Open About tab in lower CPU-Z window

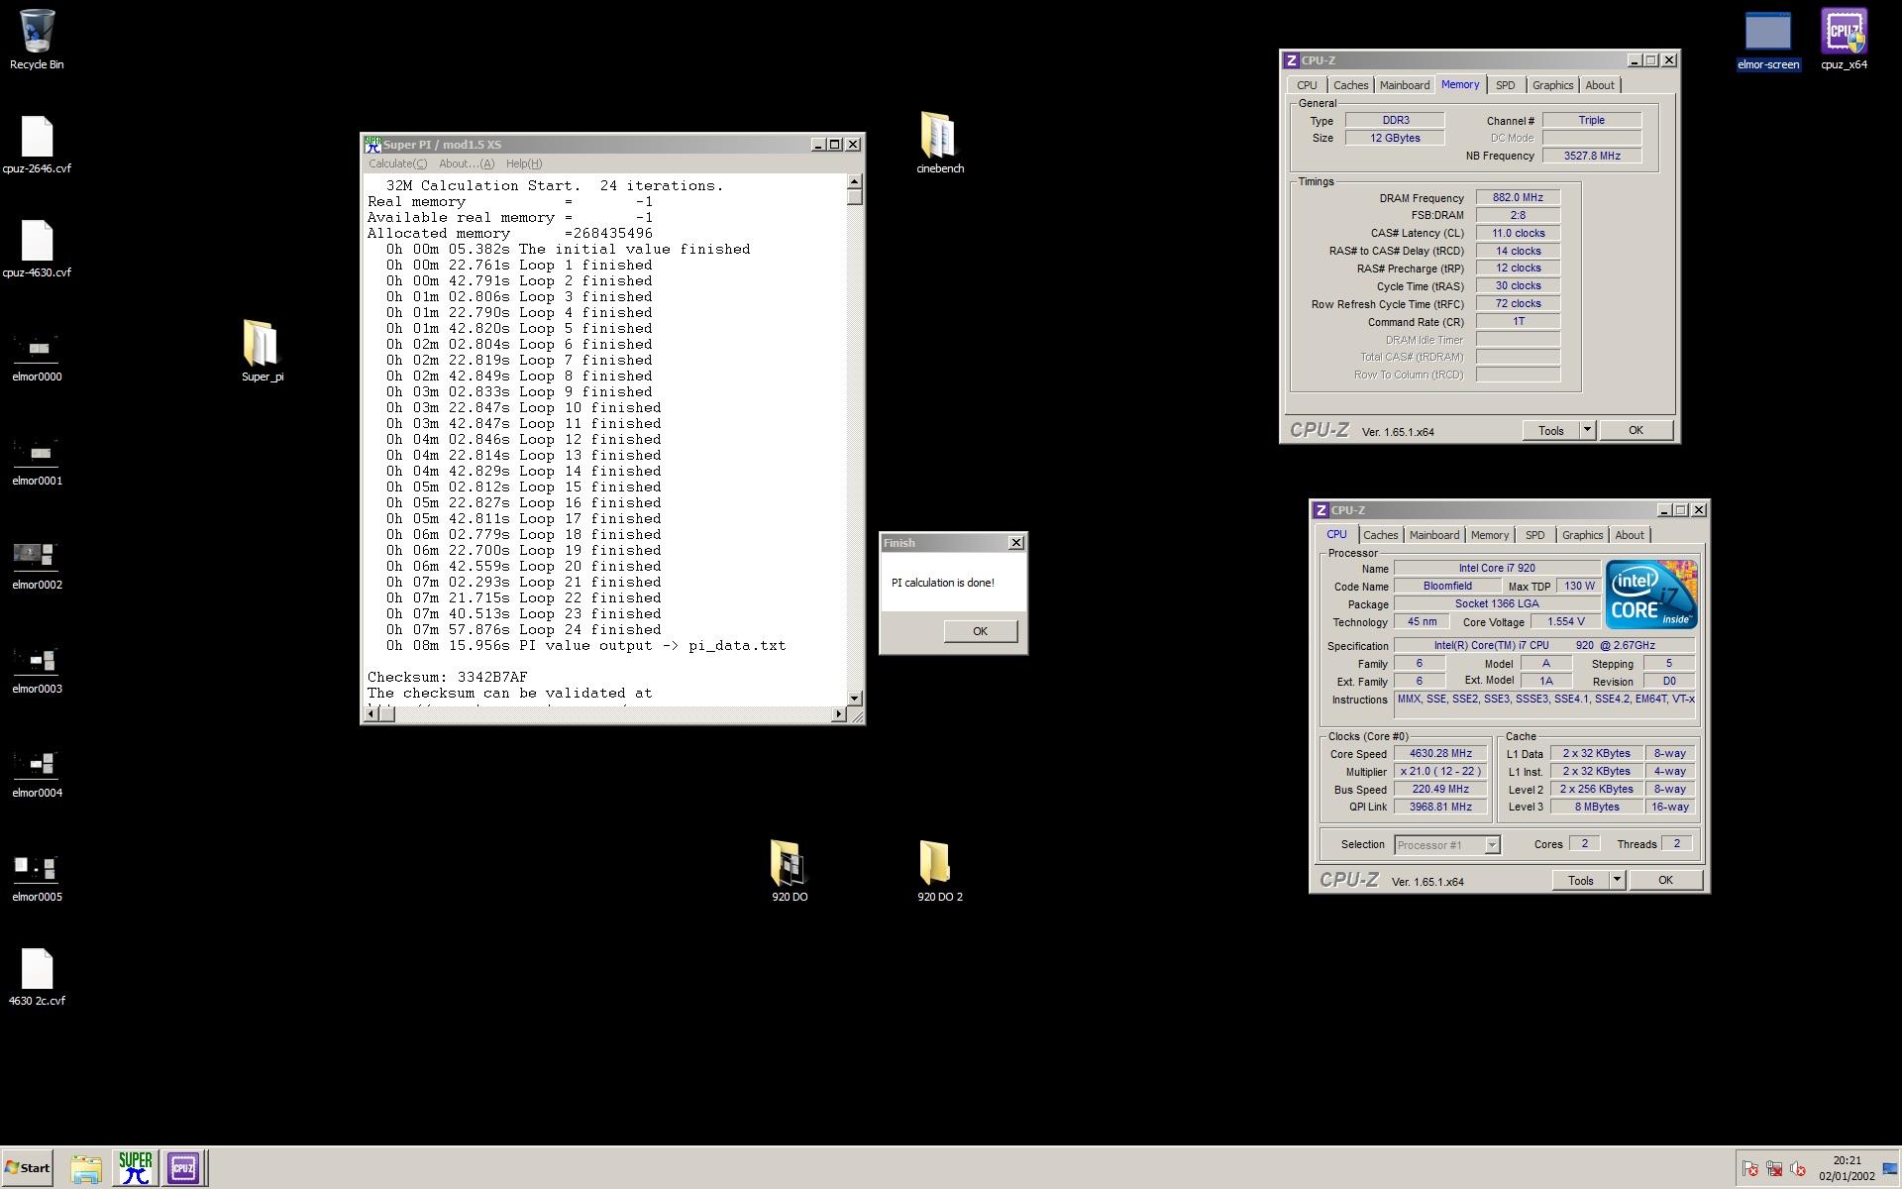1630,535
